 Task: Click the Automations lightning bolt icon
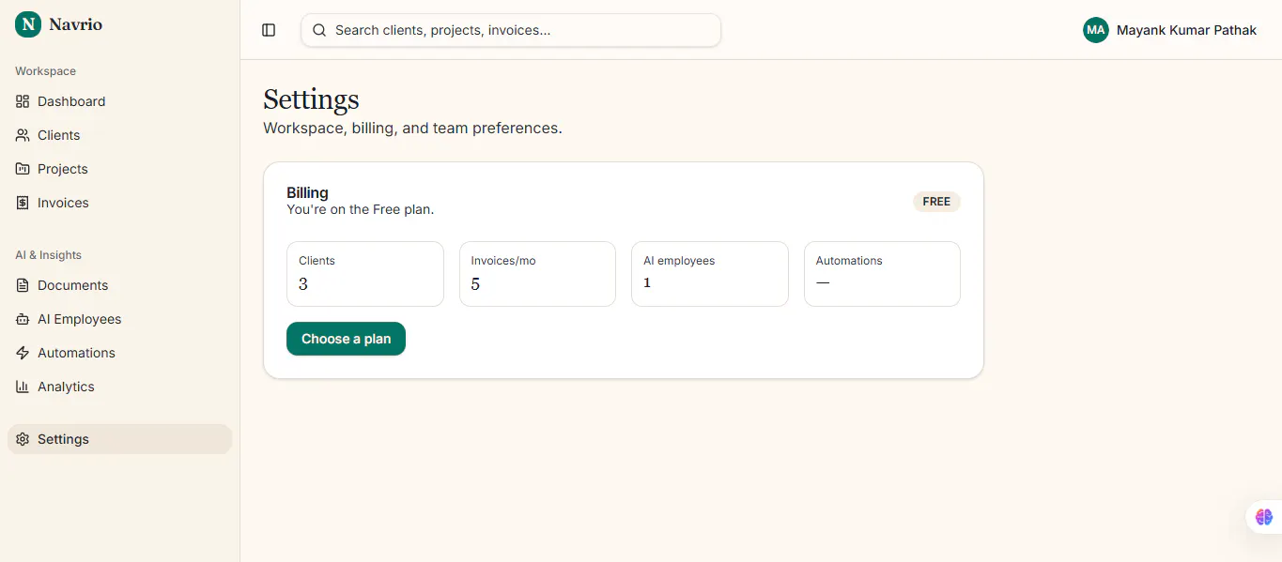23,353
